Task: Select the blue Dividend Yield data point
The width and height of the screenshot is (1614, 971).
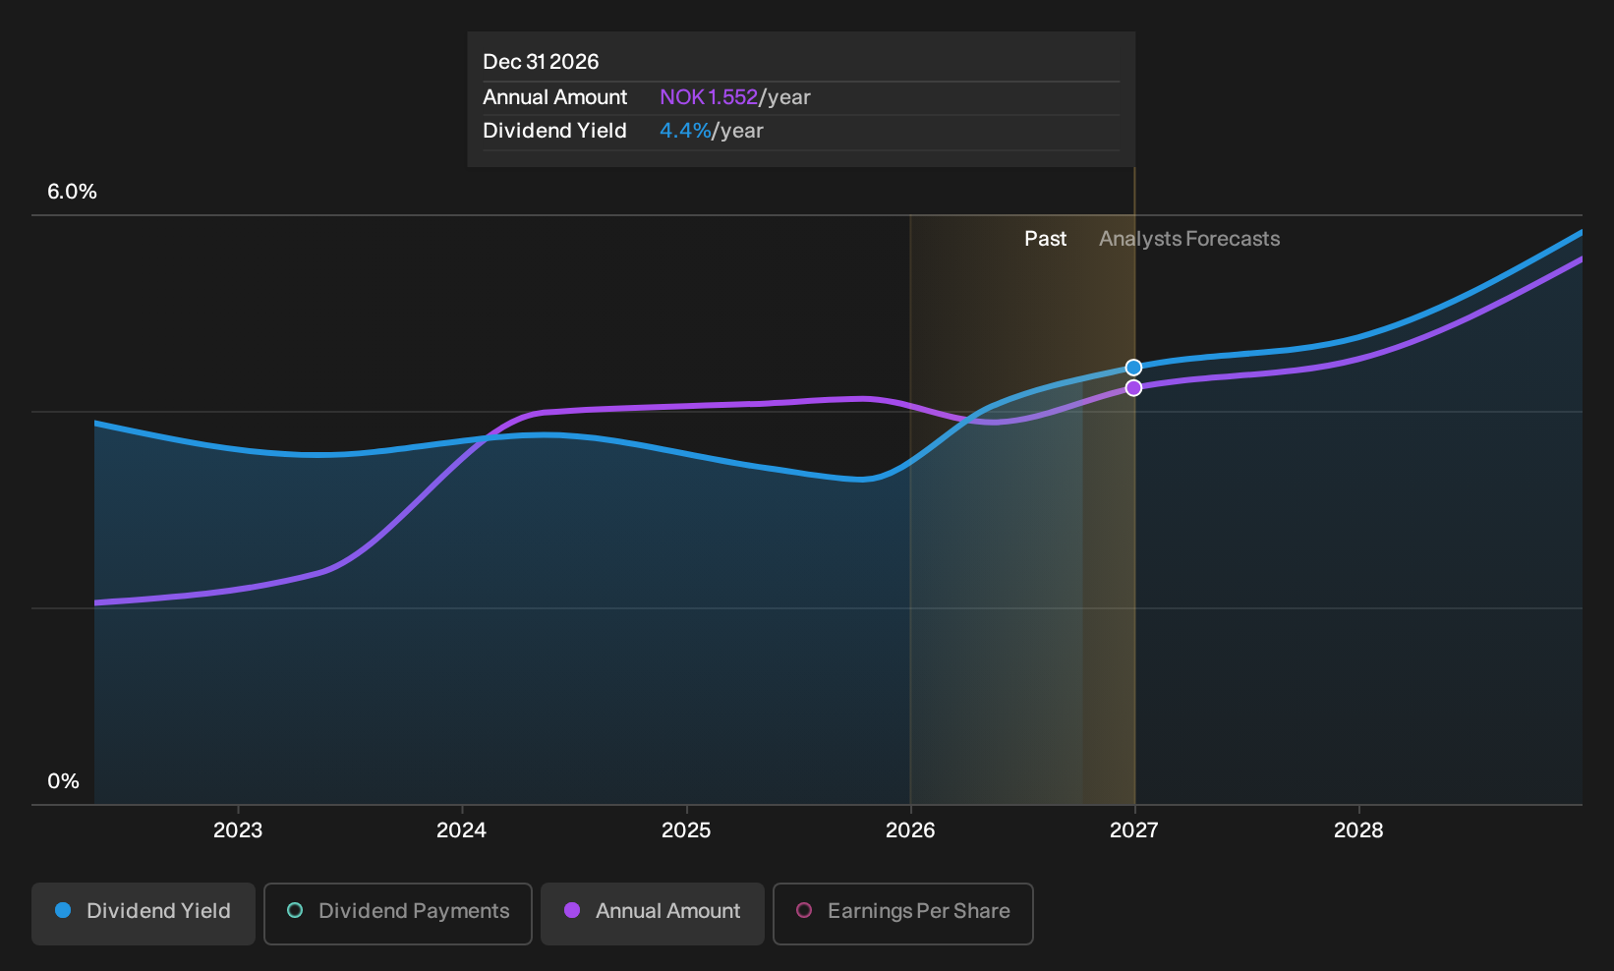Action: [1133, 368]
